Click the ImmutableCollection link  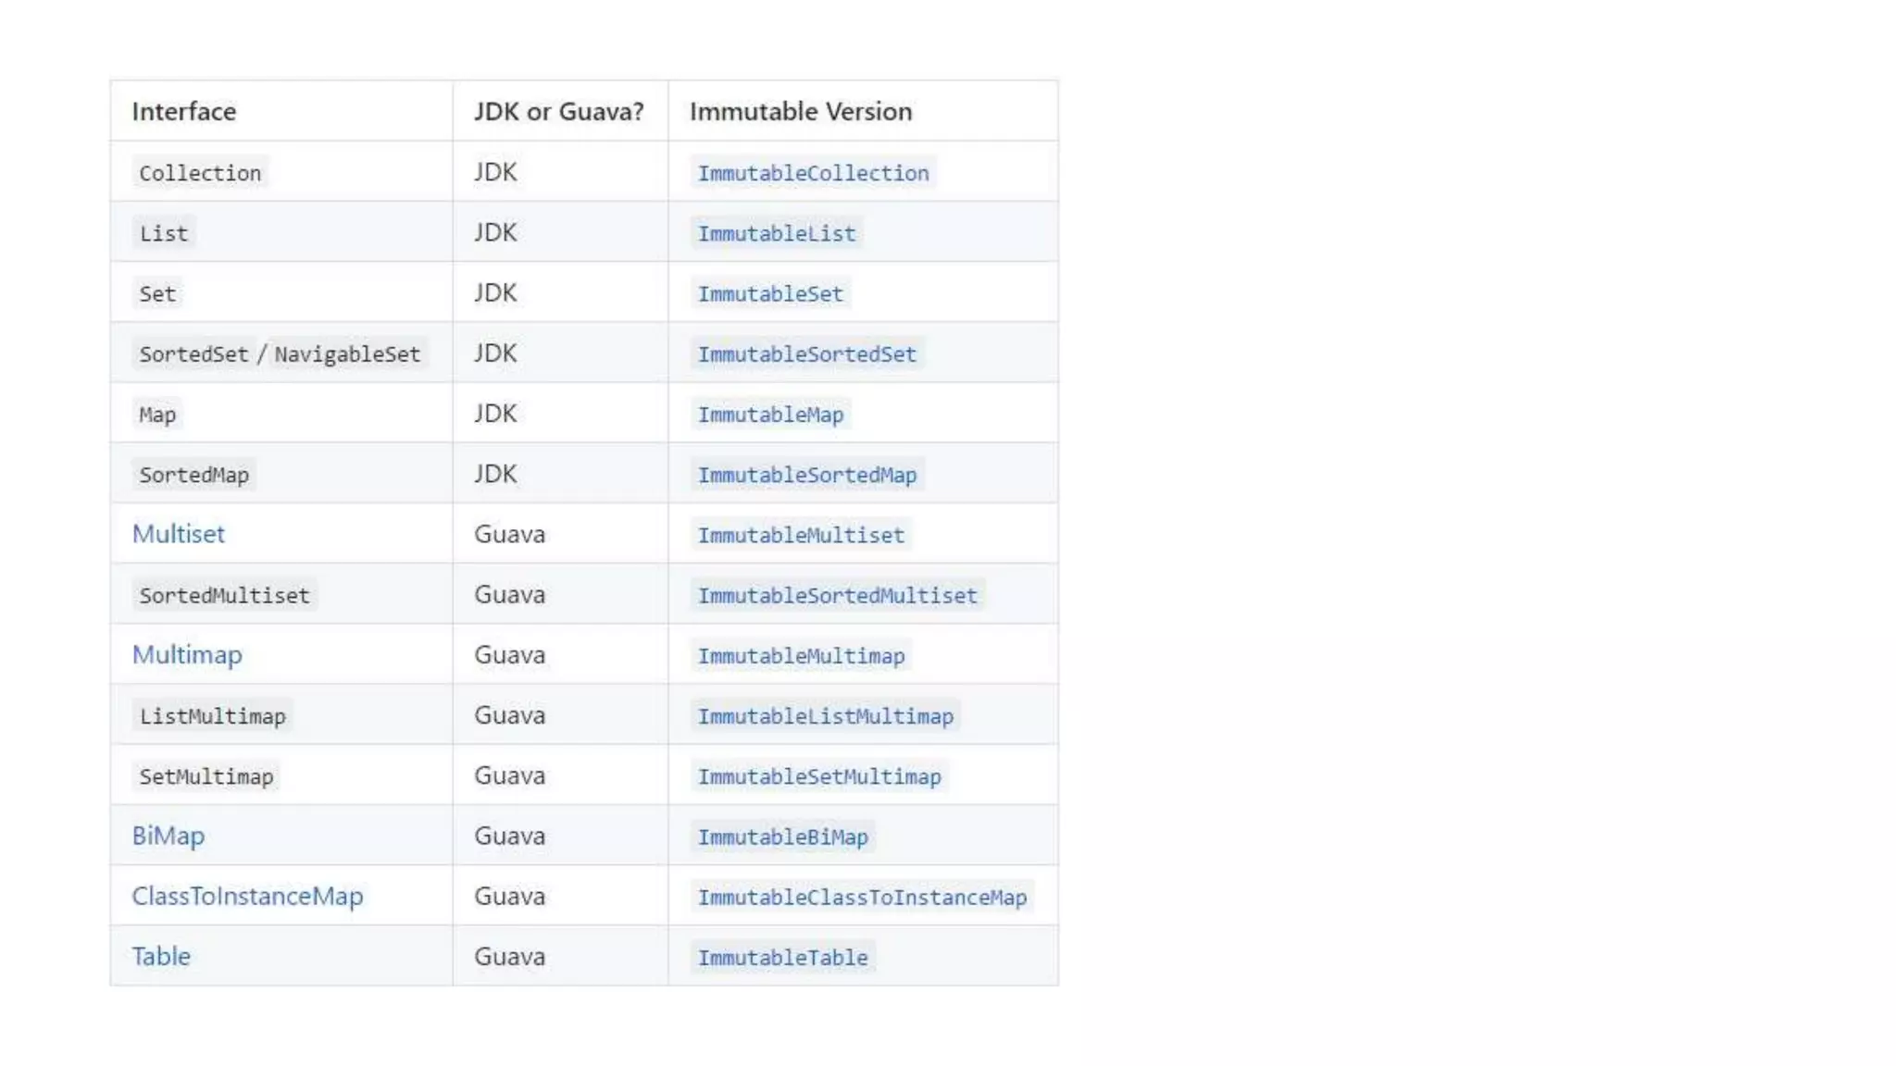(813, 173)
